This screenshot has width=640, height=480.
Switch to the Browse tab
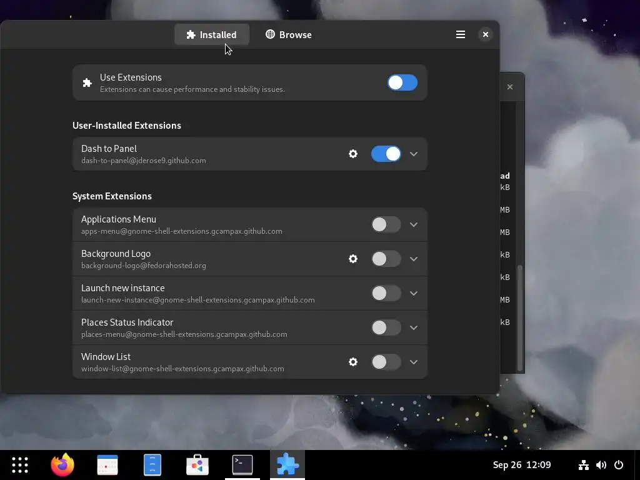(x=289, y=35)
